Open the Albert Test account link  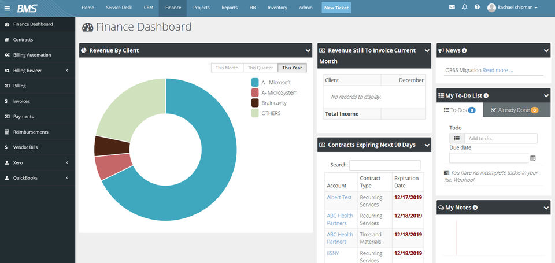coord(339,197)
